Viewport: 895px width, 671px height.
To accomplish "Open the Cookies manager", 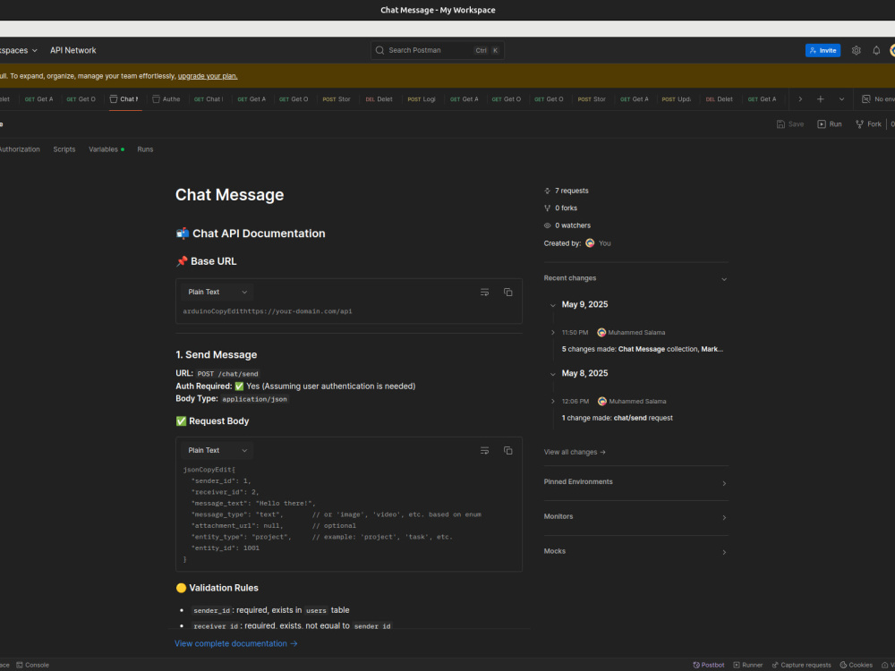I will click(857, 665).
